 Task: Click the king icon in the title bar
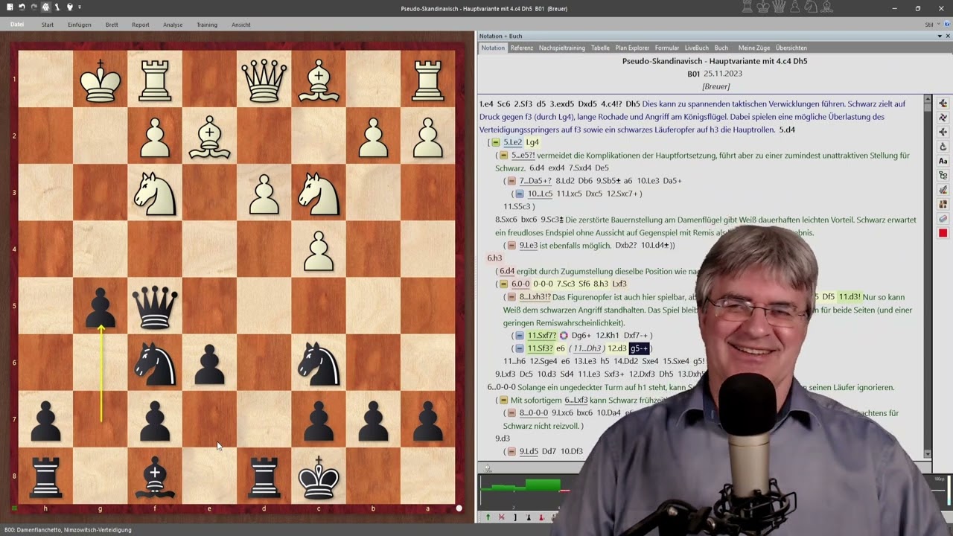(x=764, y=7)
